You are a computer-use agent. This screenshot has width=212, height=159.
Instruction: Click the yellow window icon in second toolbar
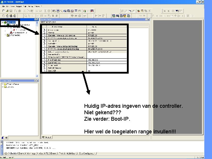[x=125, y=16]
